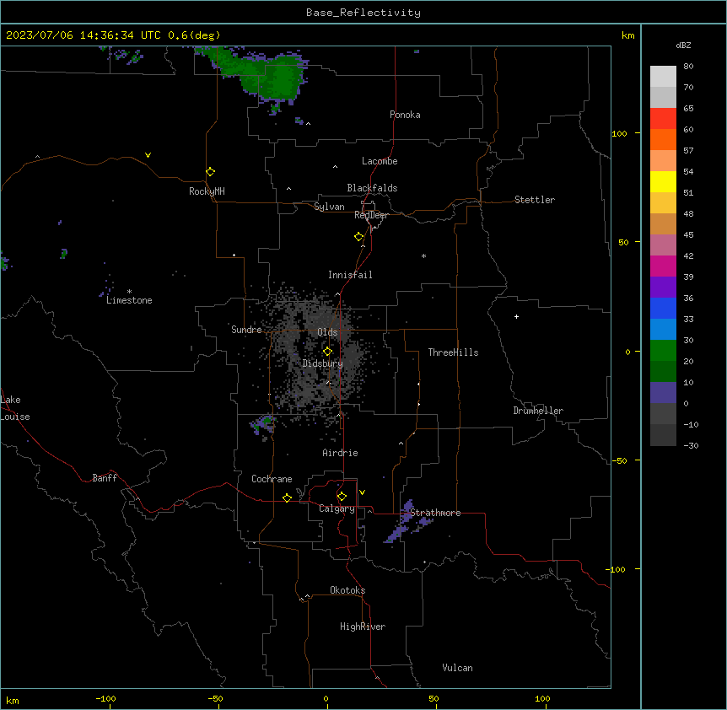Viewport: 727px width, 710px height.
Task: Select the bright yellow 51-54 dBZ swatch
Action: point(663,181)
